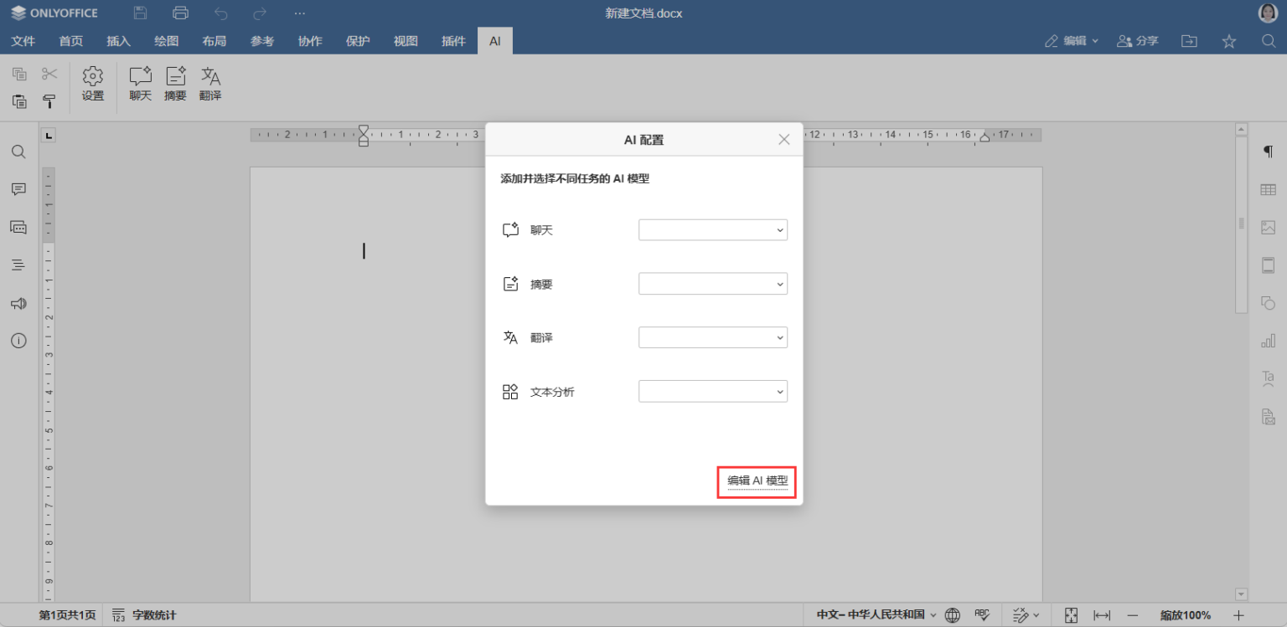Image resolution: width=1287 pixels, height=627 pixels.
Task: Toggle Fit to page view mode
Action: click(1071, 614)
